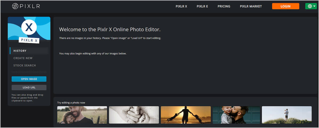This screenshot has height=128, width=319.
Task: Open the sunset silhouette beach photo
Action: click(x=186, y=115)
